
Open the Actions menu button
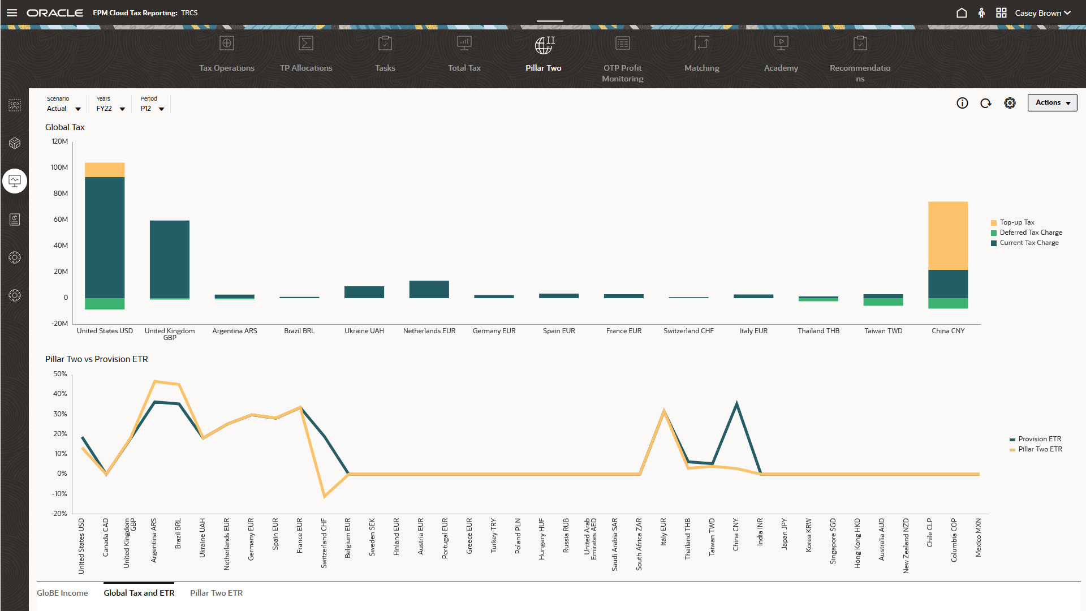[x=1052, y=102]
